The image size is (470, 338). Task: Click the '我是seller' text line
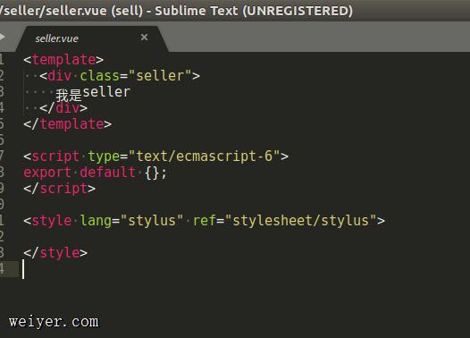(93, 93)
